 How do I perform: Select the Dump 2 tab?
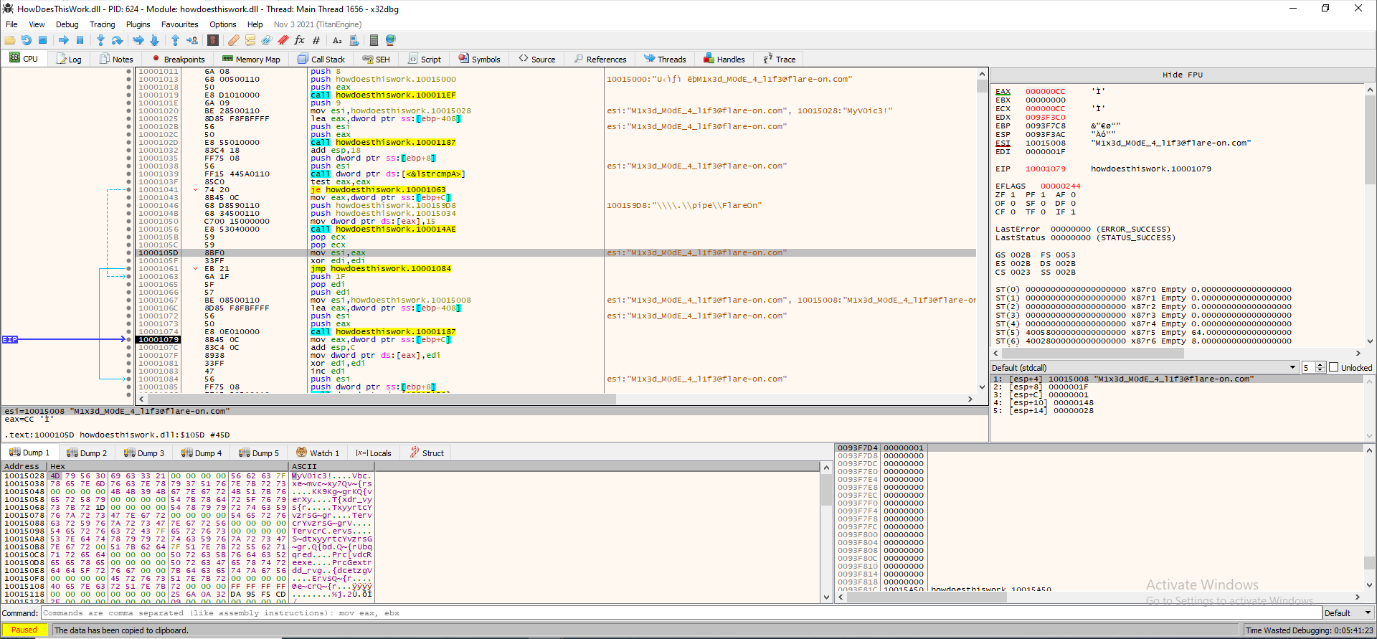(x=87, y=453)
